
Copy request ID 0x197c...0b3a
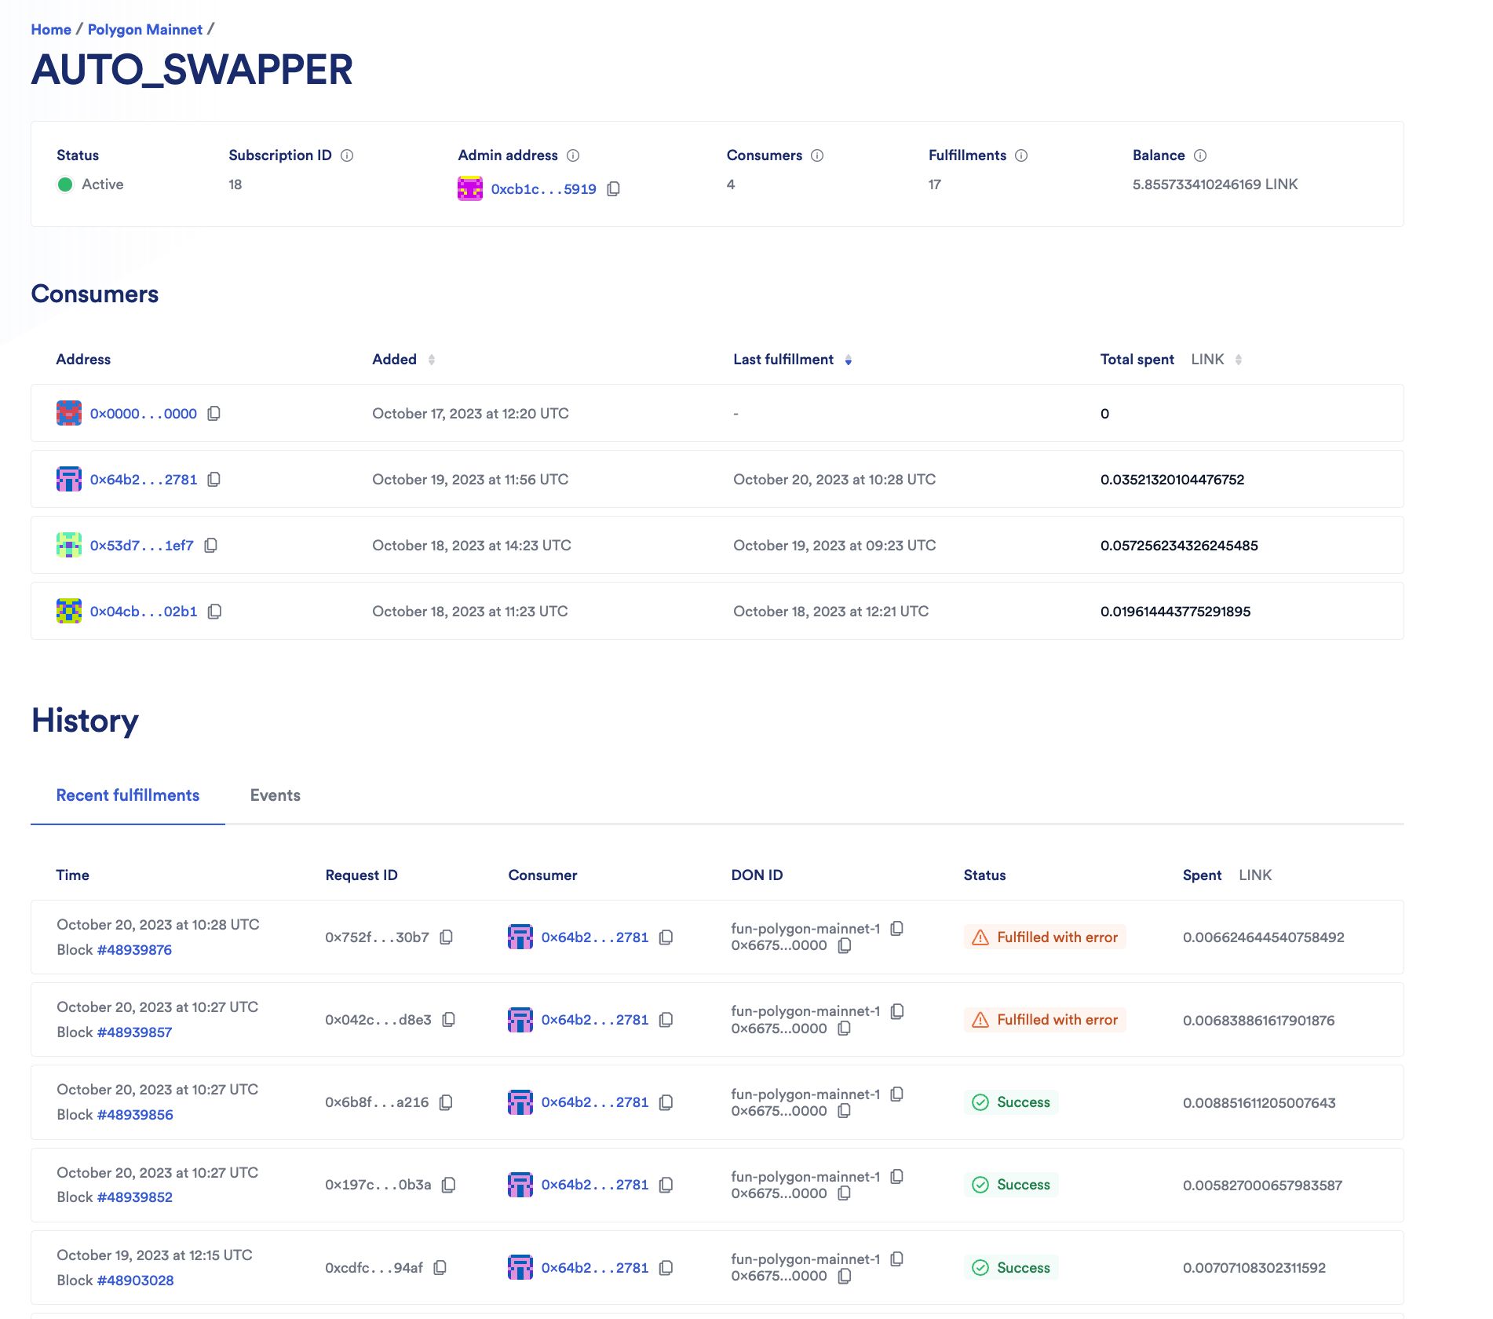448,1186
